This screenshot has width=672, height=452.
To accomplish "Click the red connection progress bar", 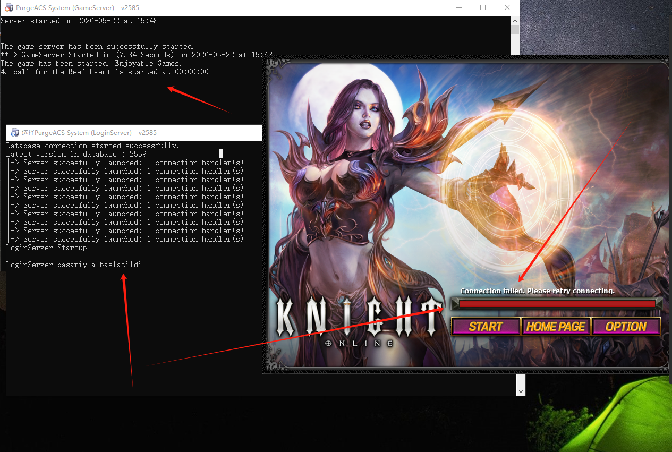I will click(x=557, y=304).
